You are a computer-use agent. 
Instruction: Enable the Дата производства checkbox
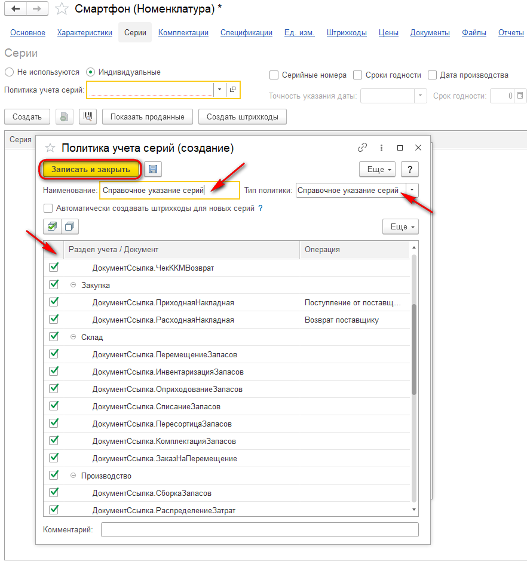pyautogui.click(x=432, y=75)
